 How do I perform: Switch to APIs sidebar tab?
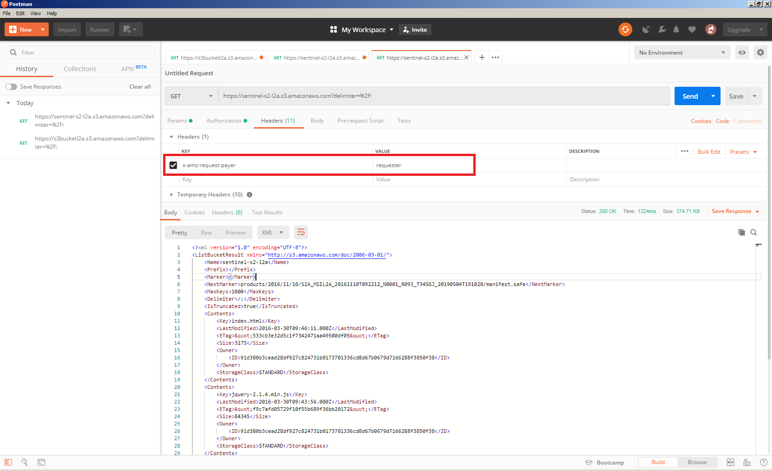click(x=133, y=69)
